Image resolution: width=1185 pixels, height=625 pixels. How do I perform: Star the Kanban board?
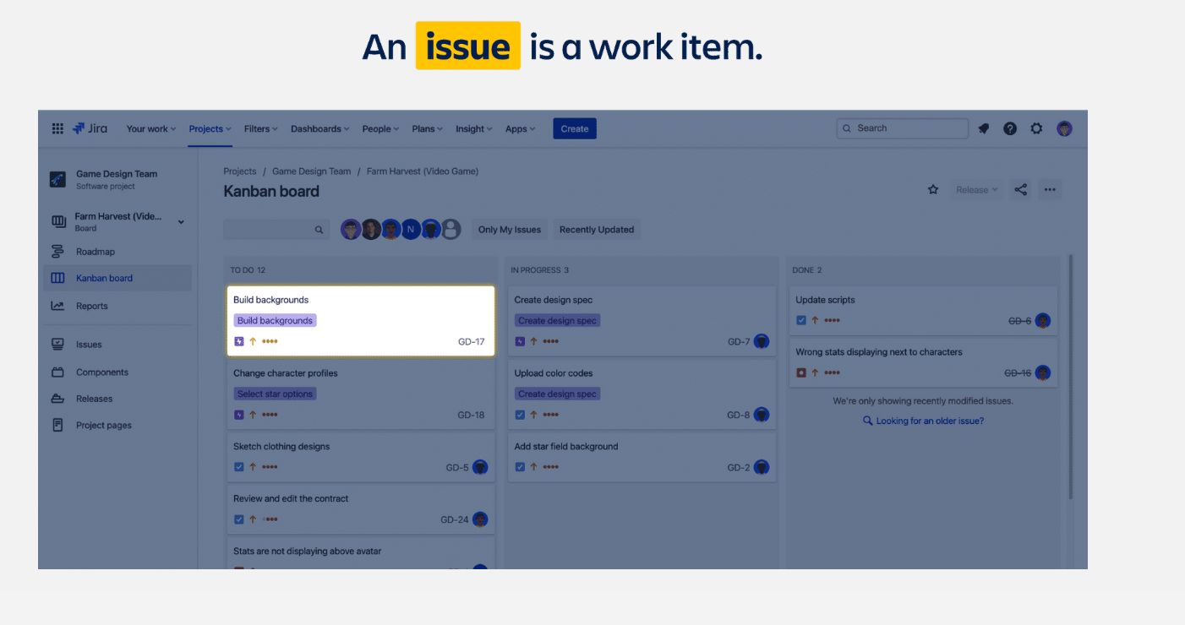click(932, 189)
